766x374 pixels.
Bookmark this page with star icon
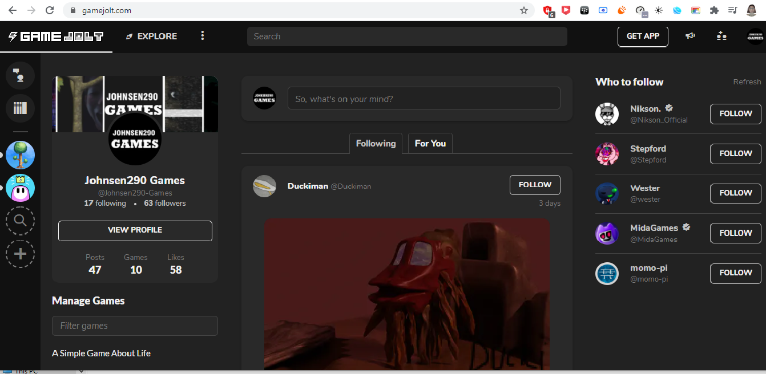pyautogui.click(x=523, y=10)
